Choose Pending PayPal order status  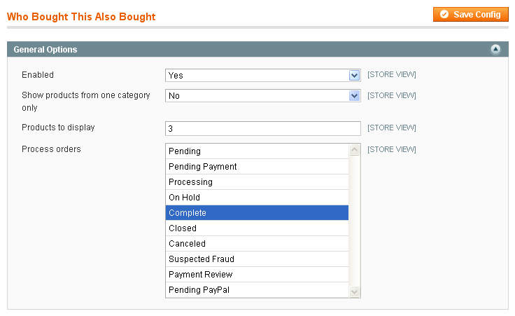[x=257, y=290]
